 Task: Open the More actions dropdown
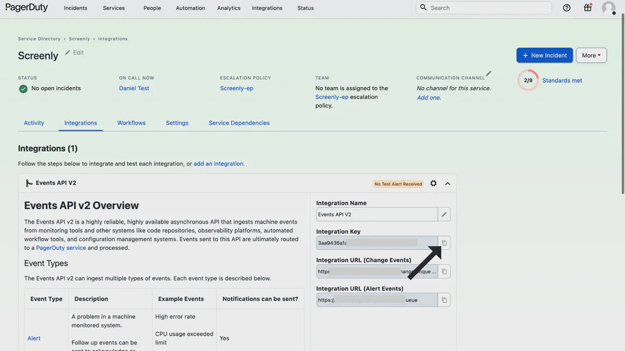(x=590, y=55)
